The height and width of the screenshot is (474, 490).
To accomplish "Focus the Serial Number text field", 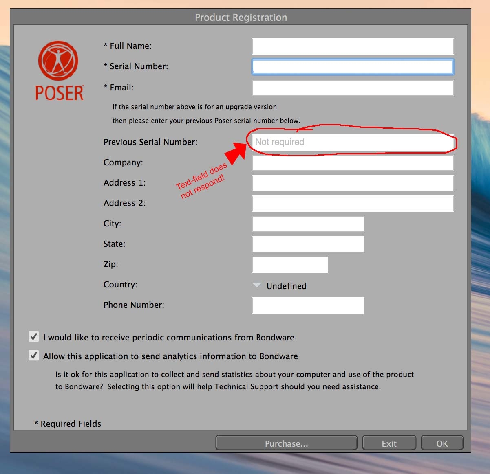I will (353, 67).
